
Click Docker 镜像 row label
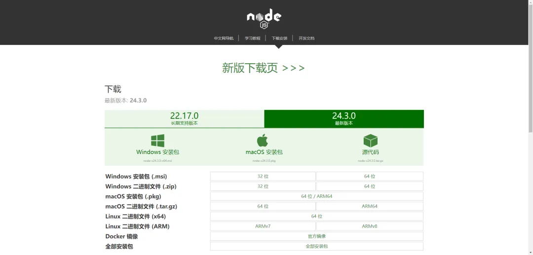(x=122, y=236)
